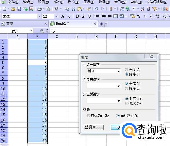Click the Open folder icon
This screenshot has height=146, width=170.
click(x=13, y=9)
